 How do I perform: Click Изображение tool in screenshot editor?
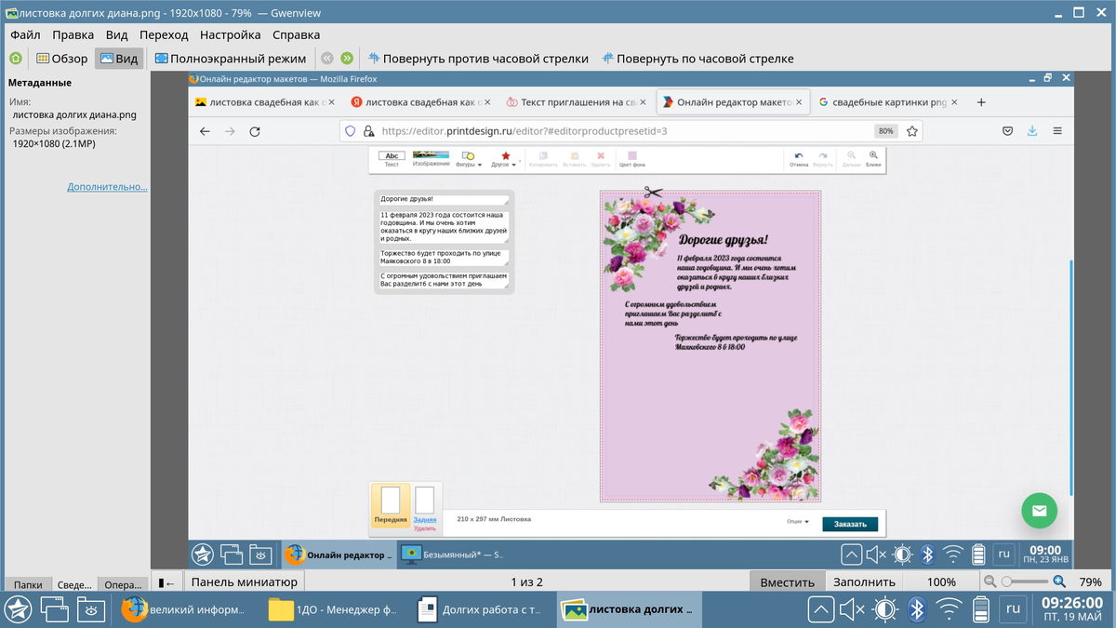click(x=431, y=159)
